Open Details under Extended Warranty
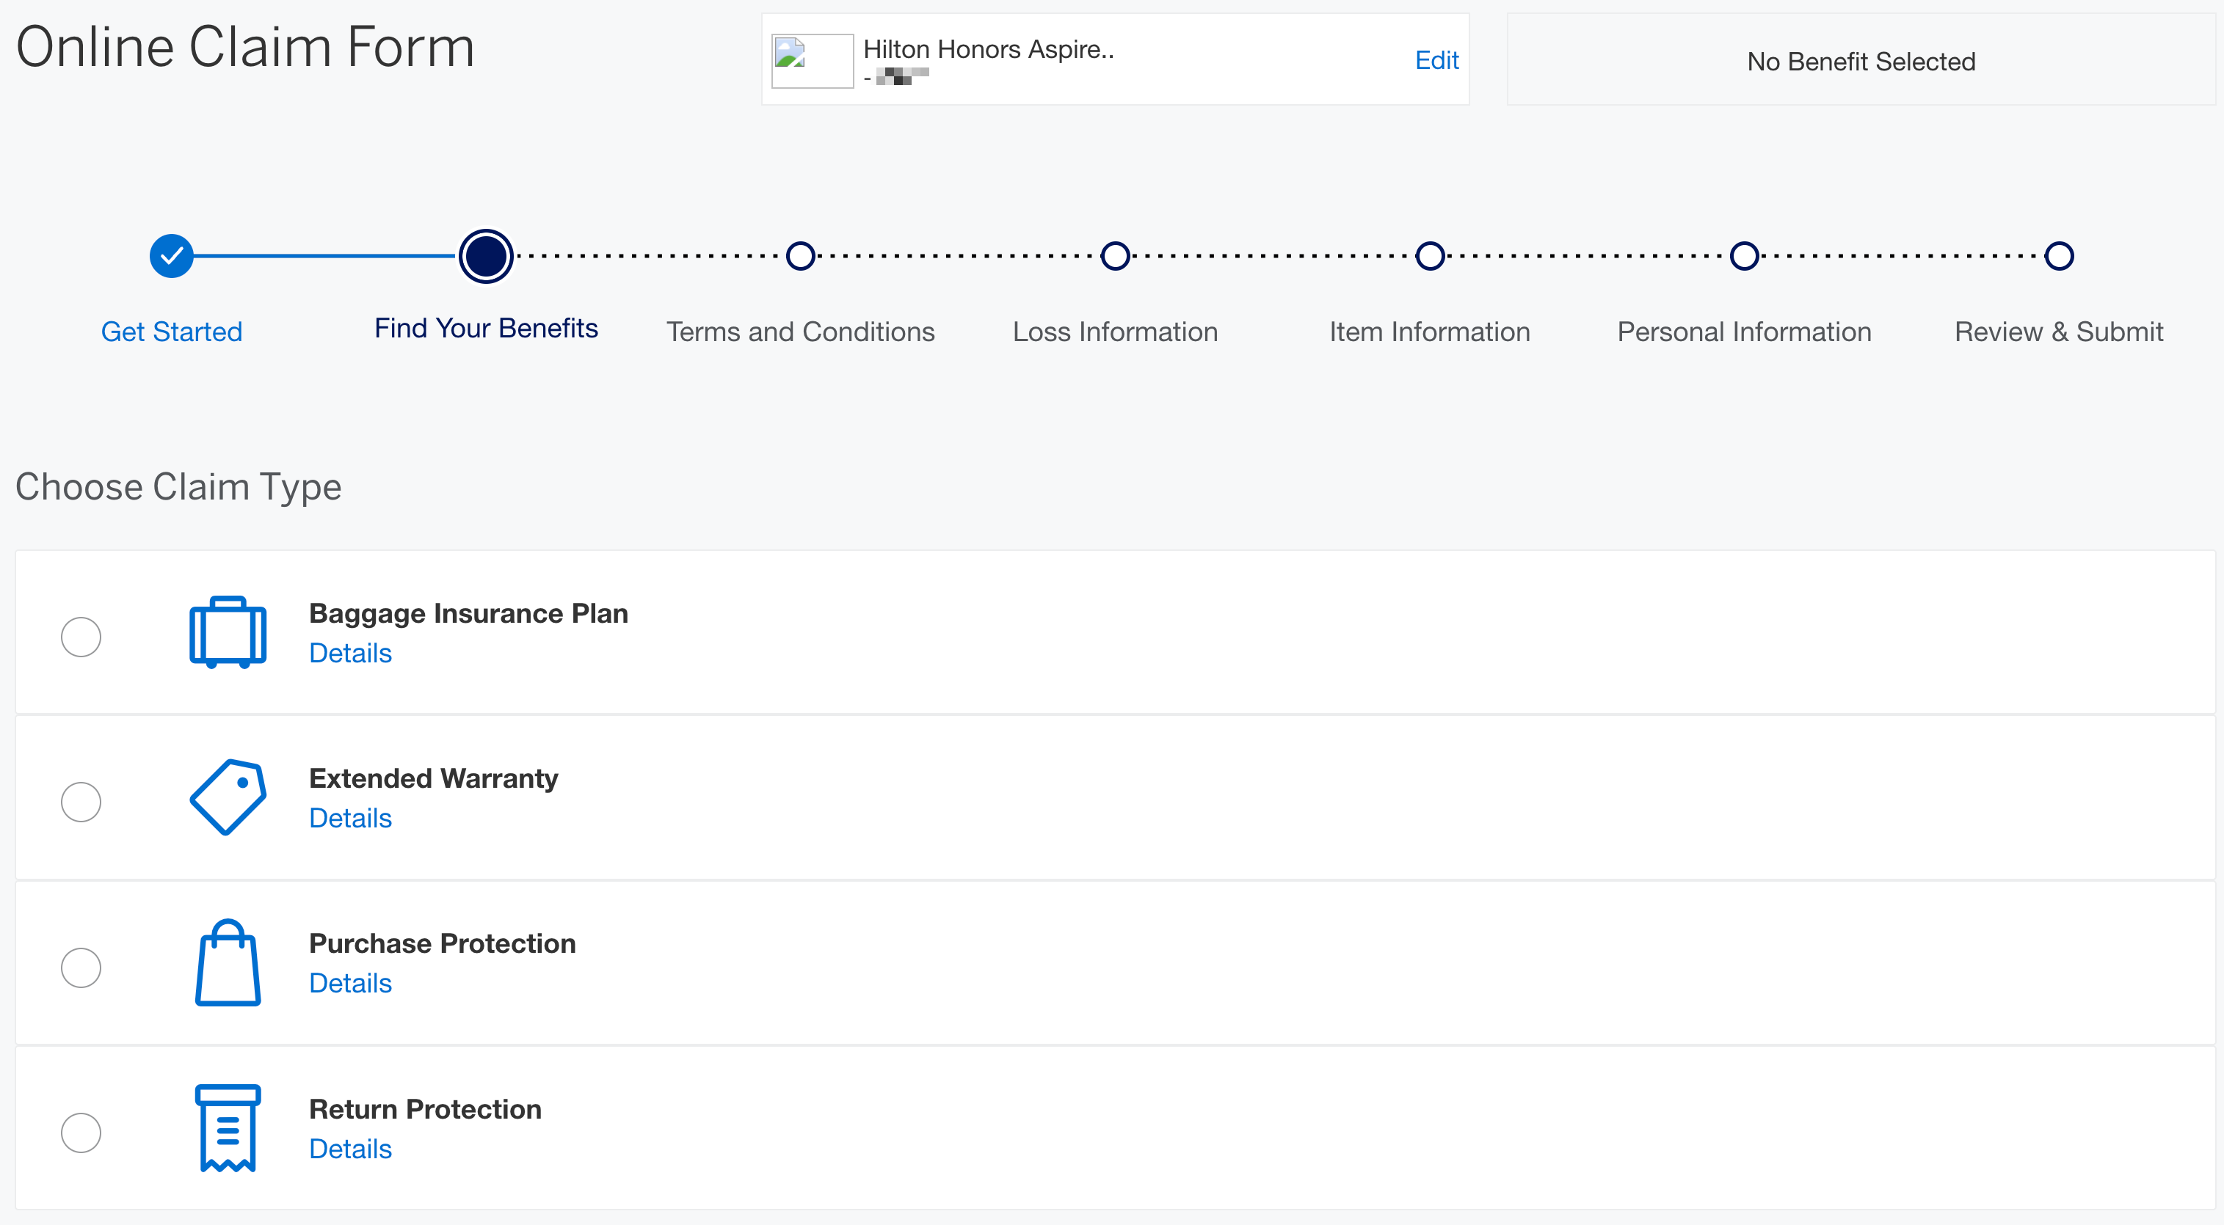Viewport: 2224px width, 1225px height. [x=349, y=818]
